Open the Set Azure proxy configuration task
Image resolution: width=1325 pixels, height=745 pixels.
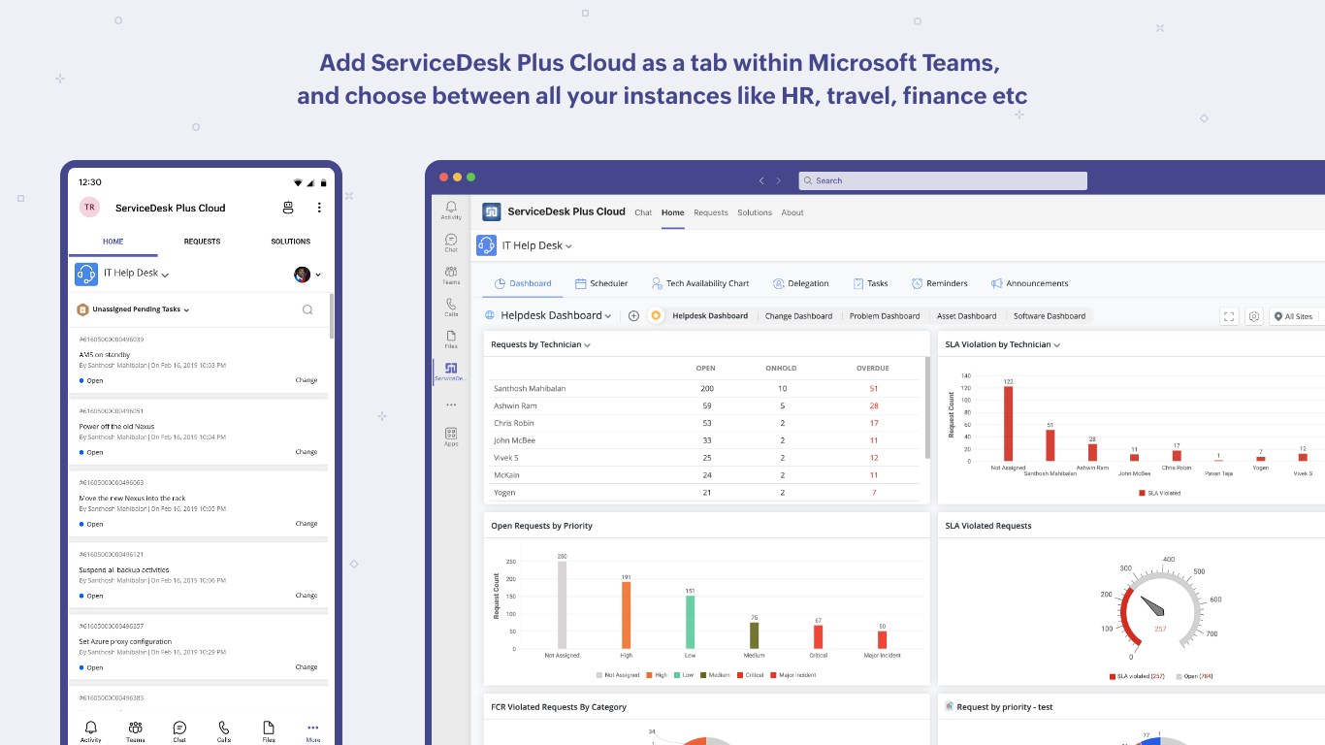click(x=199, y=647)
